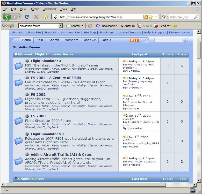Open the Dictionary.com link
This screenshot has width=202, height=194.
coord(179,32)
